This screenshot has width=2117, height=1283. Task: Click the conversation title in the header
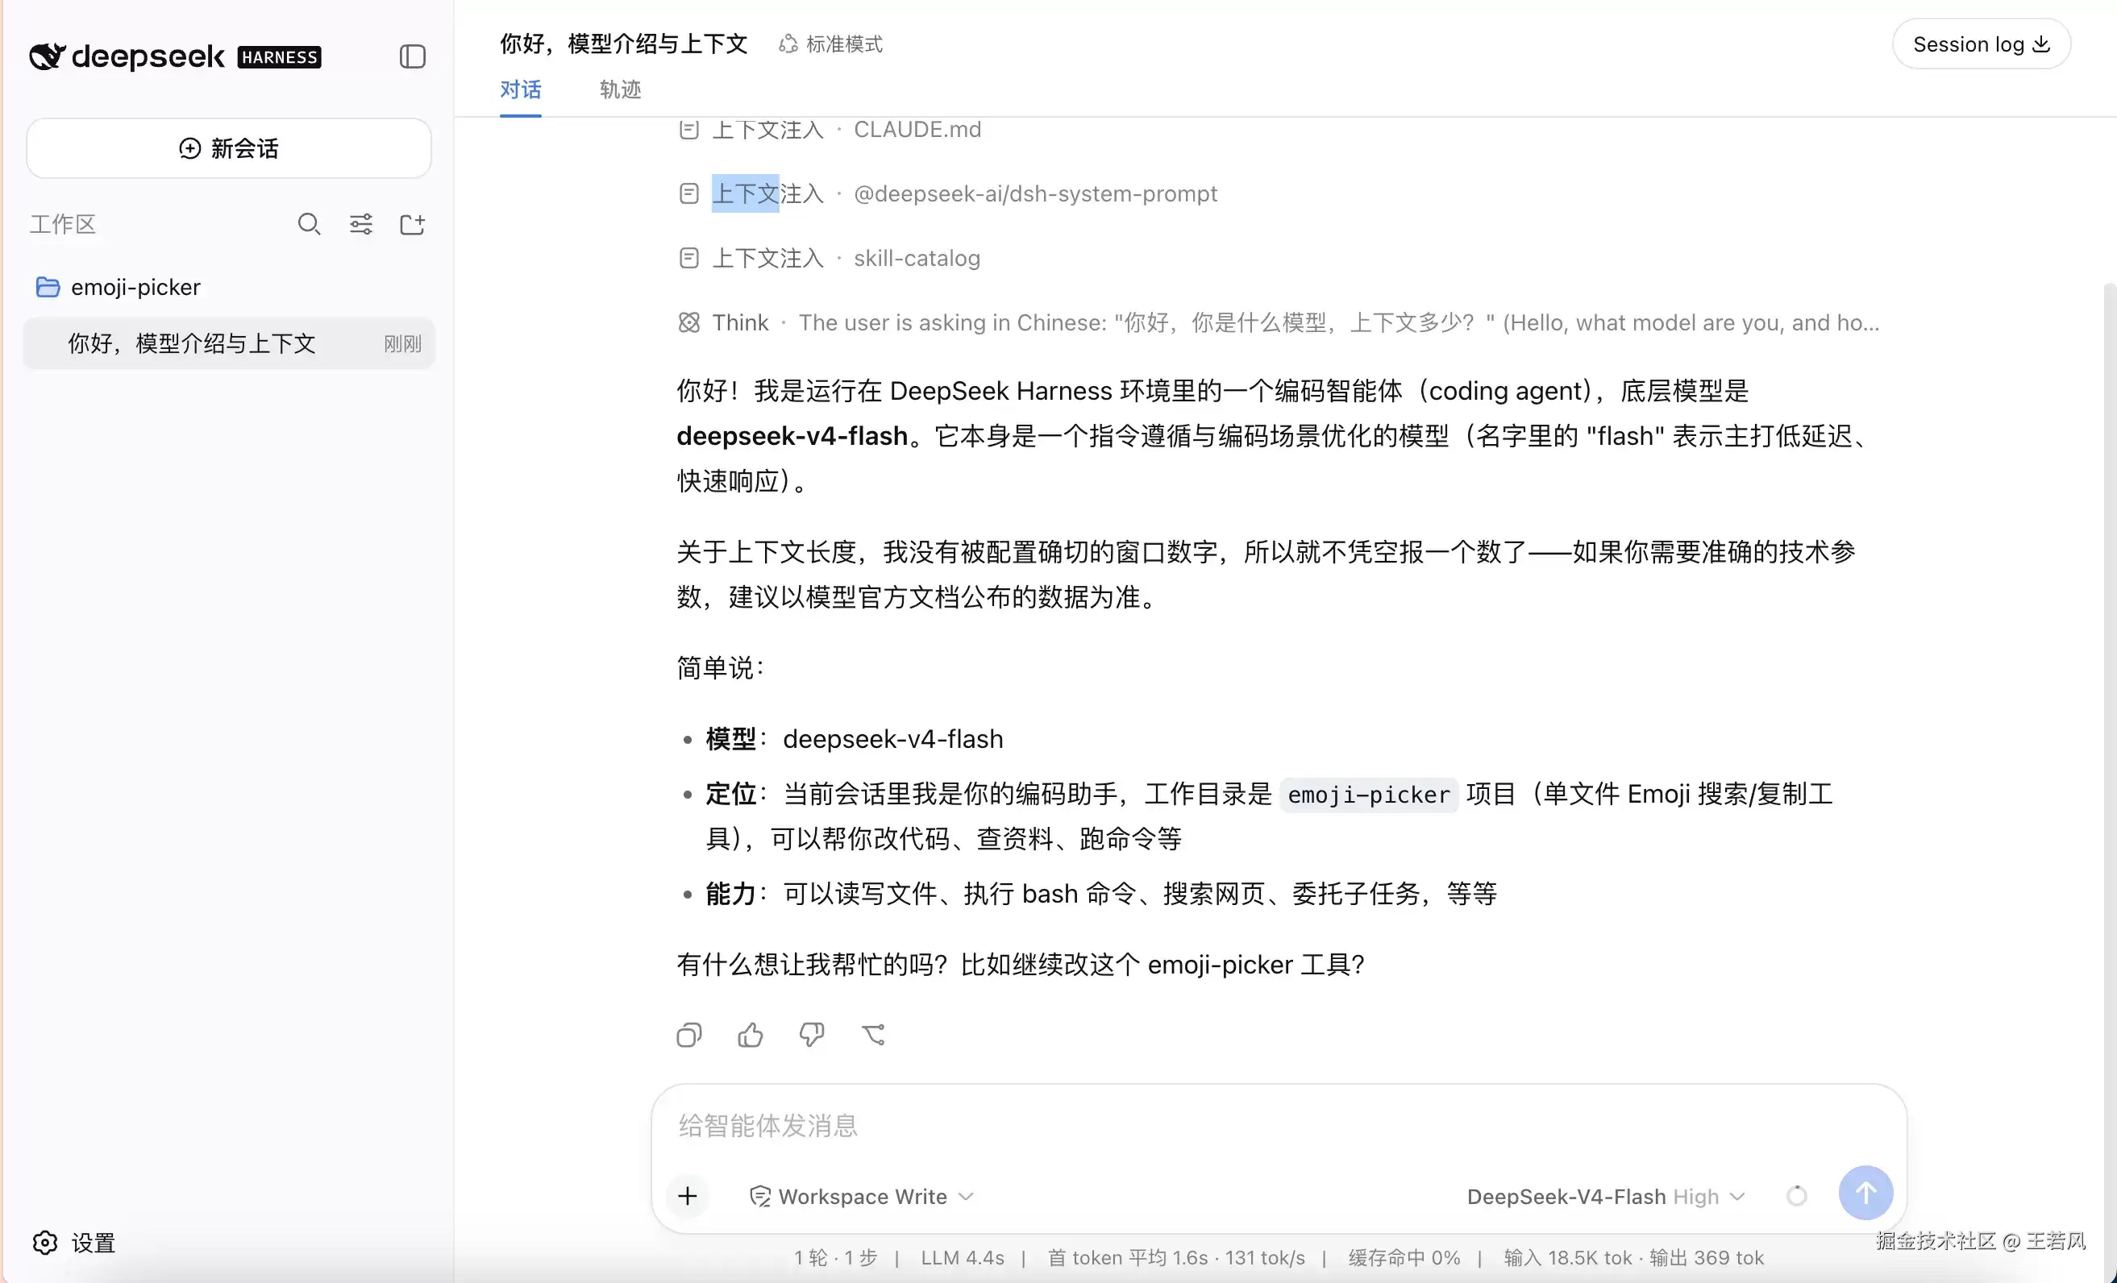point(624,44)
